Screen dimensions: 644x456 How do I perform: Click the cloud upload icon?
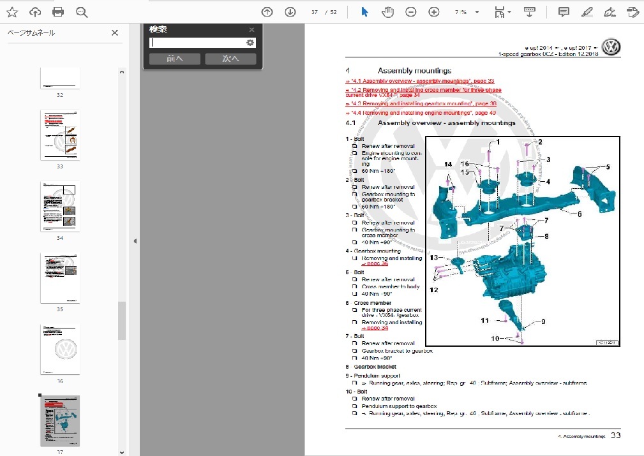pyautogui.click(x=35, y=12)
